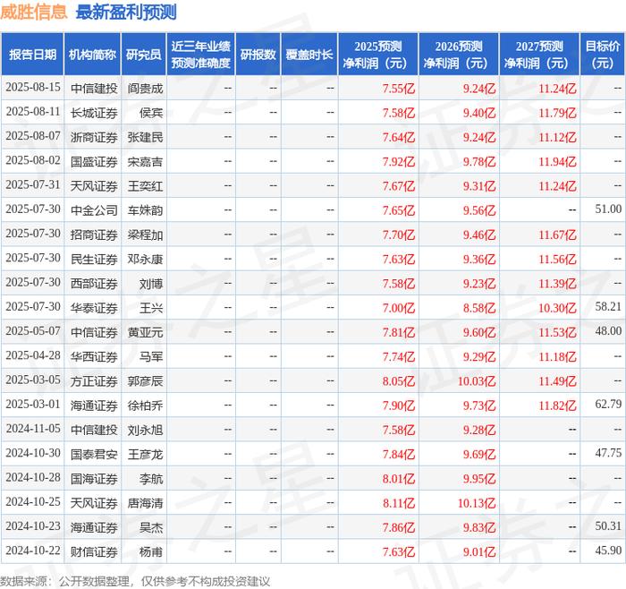Click the 11.67亿 forecast value
This screenshot has height=589, width=626.
point(557,235)
